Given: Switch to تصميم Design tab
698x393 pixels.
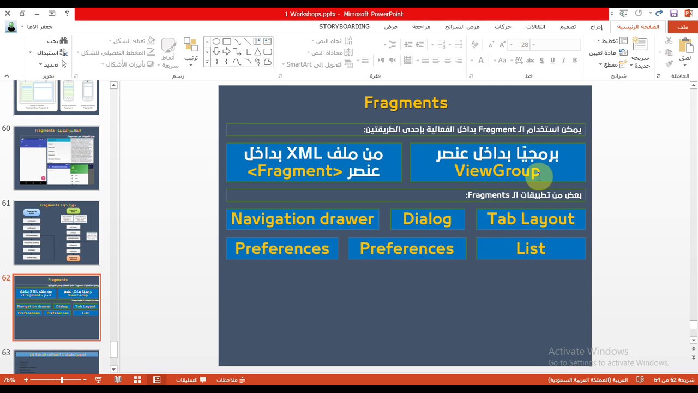Looking at the screenshot, I should [568, 27].
